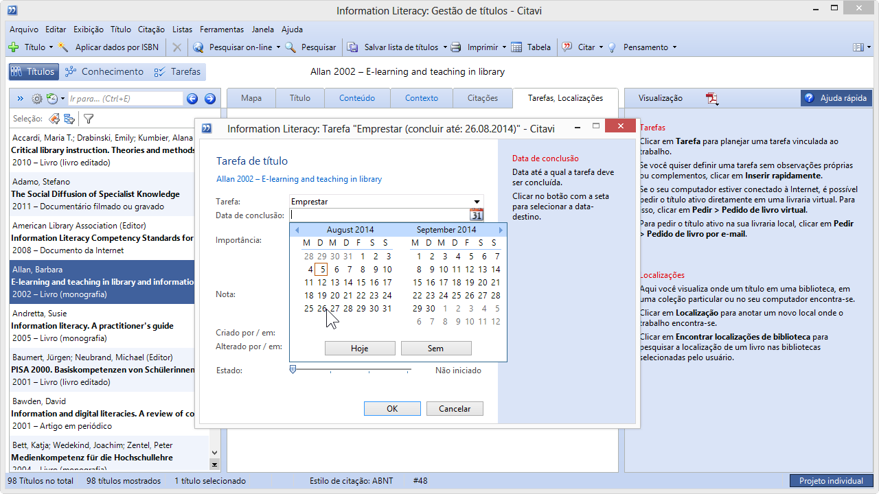This screenshot has height=494, width=879.
Task: Click the PDF icon in Visualização bar
Action: 711,99
